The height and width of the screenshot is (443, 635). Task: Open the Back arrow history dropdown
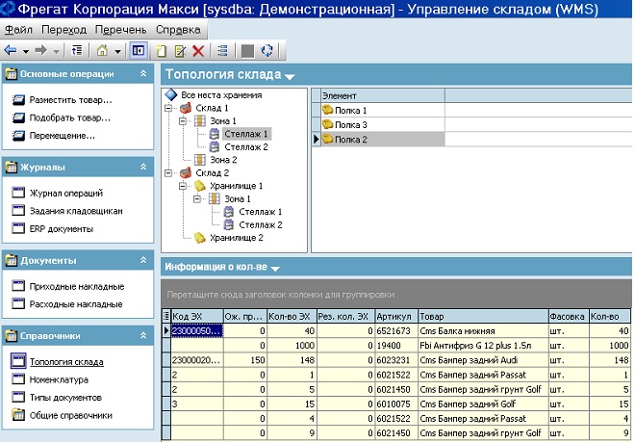pyautogui.click(x=26, y=51)
